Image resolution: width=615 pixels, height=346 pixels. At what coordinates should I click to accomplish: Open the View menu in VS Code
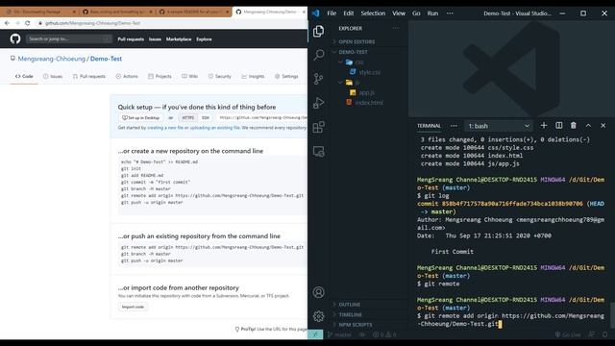tap(399, 13)
